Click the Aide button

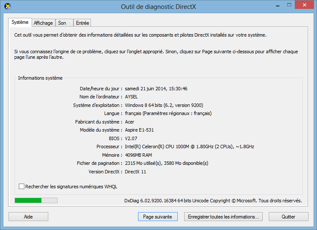point(28,217)
